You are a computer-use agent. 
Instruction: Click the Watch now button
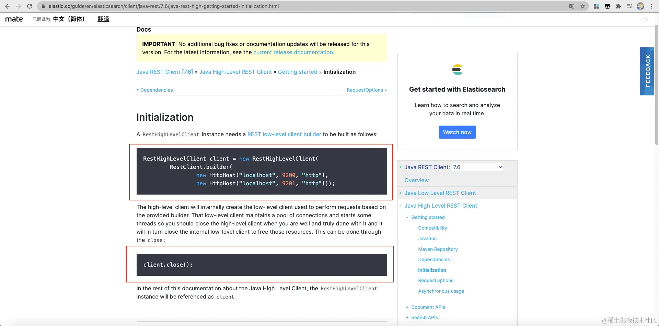point(457,132)
